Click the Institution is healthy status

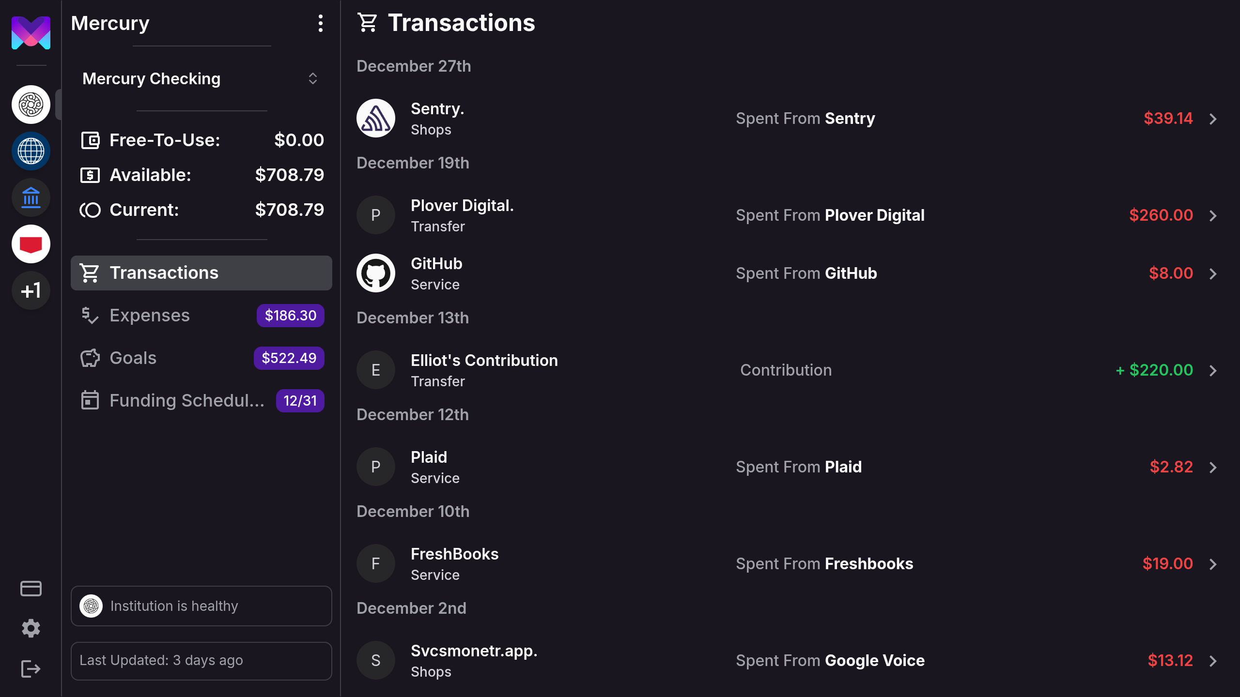(201, 606)
